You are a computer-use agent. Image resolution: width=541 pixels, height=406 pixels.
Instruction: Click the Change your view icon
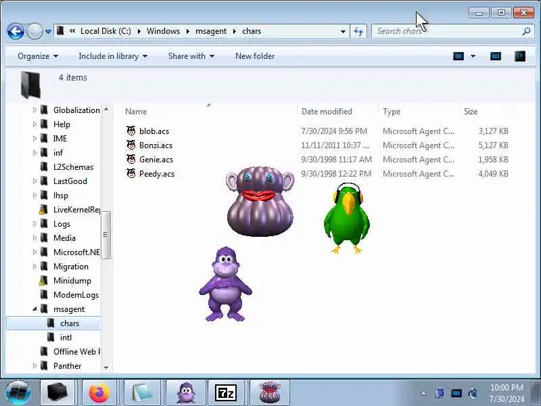[x=458, y=56]
